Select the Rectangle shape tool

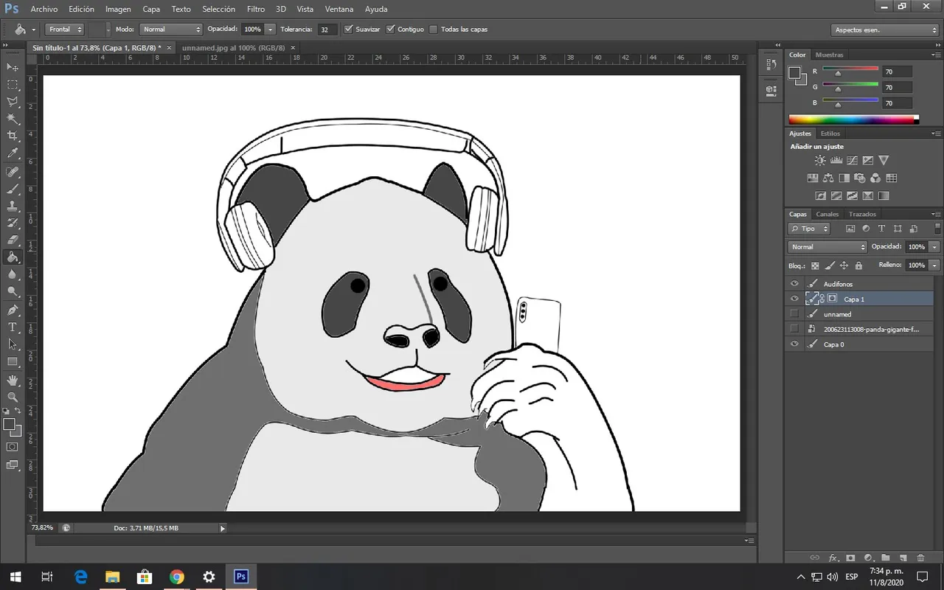(x=13, y=361)
